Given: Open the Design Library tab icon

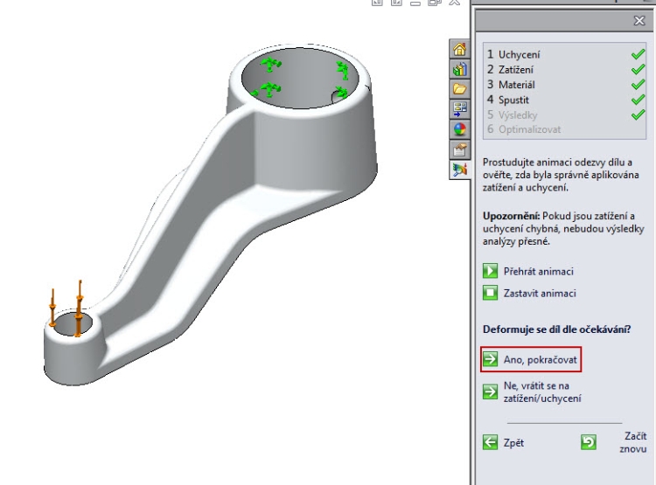Looking at the screenshot, I should 459,69.
